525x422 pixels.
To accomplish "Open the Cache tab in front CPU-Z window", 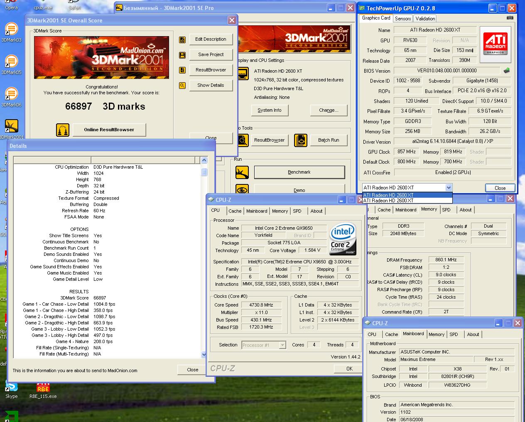I will (235, 211).
